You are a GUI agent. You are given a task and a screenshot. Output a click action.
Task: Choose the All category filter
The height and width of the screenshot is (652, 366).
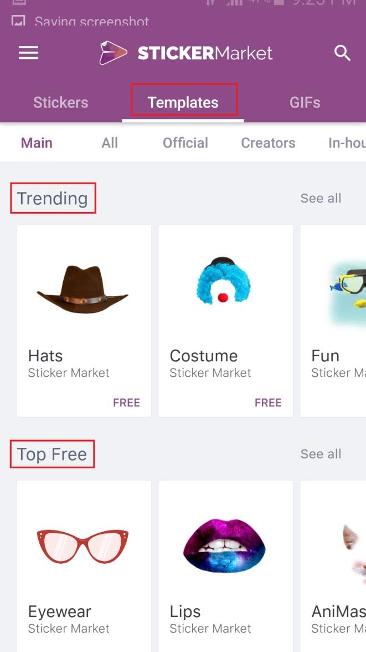(x=110, y=143)
